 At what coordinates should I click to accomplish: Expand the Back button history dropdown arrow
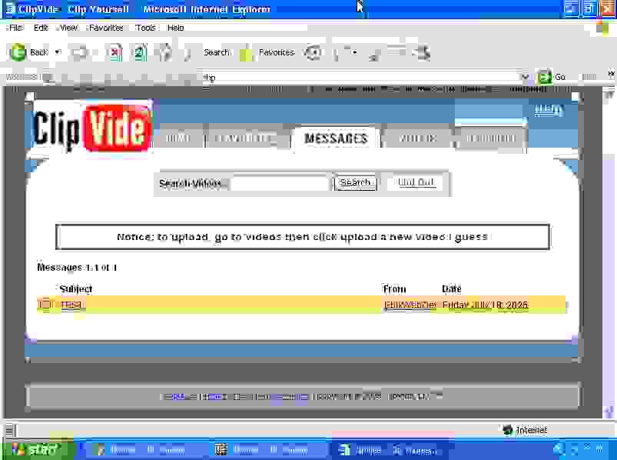click(x=58, y=52)
